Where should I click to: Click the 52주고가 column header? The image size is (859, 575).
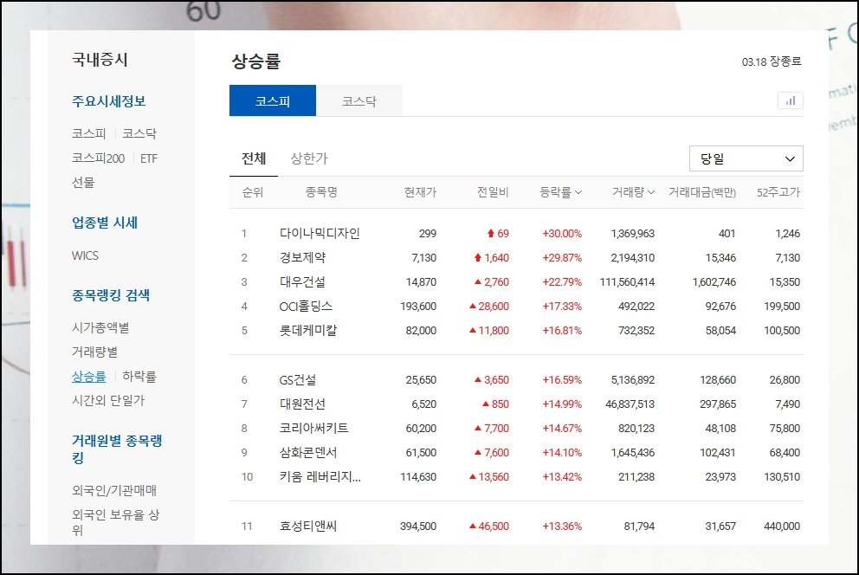(778, 192)
